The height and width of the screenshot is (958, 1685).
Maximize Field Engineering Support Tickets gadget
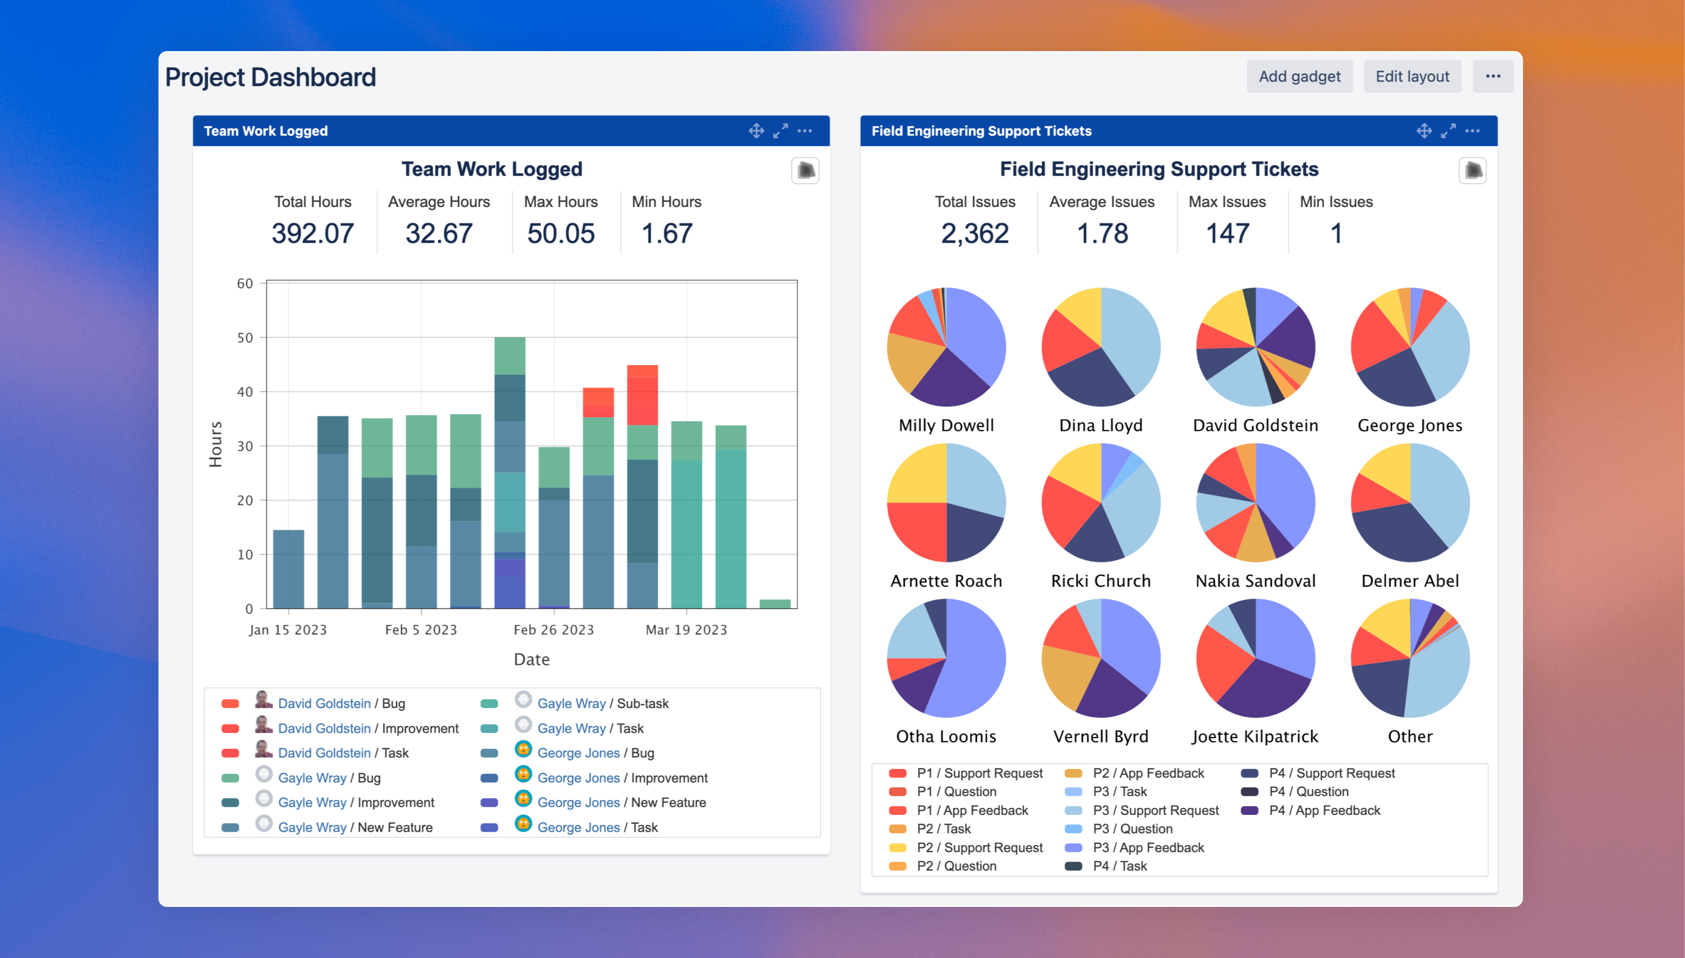pyautogui.click(x=1448, y=131)
